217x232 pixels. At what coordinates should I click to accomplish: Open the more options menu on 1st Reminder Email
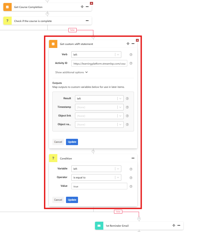pyautogui.click(x=179, y=225)
